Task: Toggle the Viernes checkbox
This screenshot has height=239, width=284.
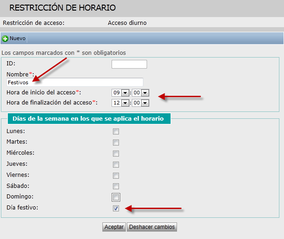Action: click(x=116, y=175)
